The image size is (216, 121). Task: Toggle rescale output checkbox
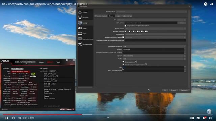(x=123, y=37)
